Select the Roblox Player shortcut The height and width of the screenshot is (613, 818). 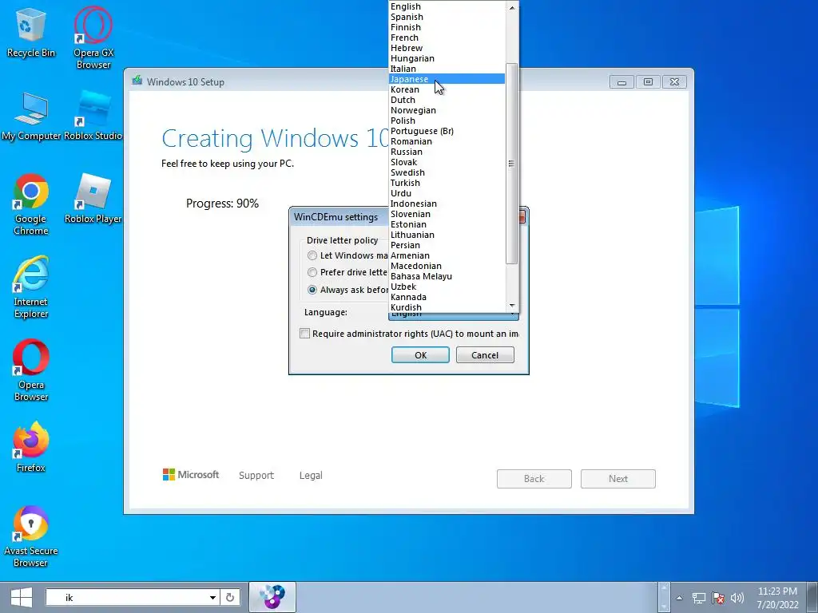pos(93,199)
